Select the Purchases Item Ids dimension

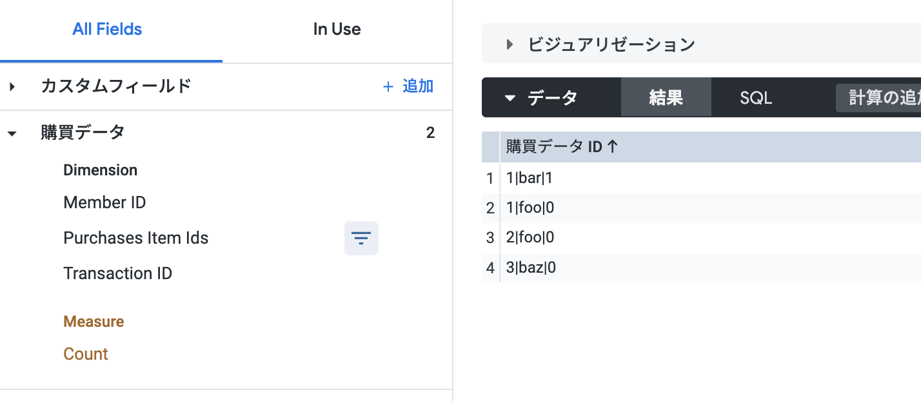135,238
